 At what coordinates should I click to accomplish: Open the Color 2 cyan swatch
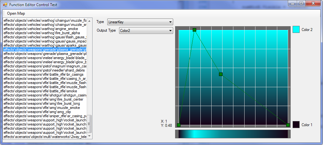296,29
